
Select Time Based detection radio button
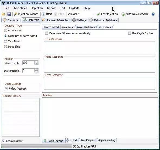pyautogui.click(x=5, y=41)
